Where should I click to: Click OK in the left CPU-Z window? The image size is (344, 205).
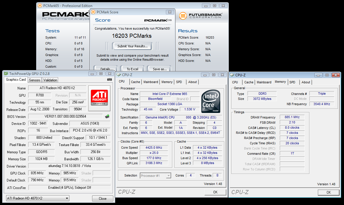tap(216, 192)
